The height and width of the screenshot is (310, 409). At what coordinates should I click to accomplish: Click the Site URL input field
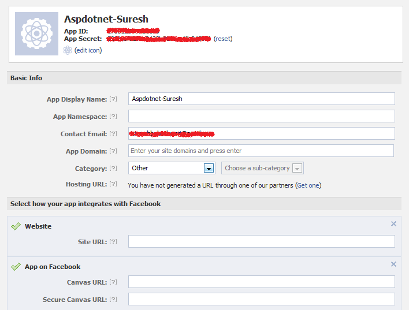click(x=262, y=241)
